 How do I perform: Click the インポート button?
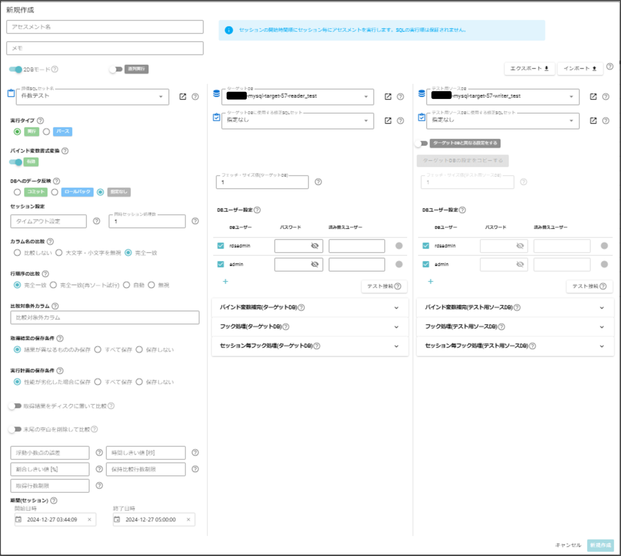580,68
